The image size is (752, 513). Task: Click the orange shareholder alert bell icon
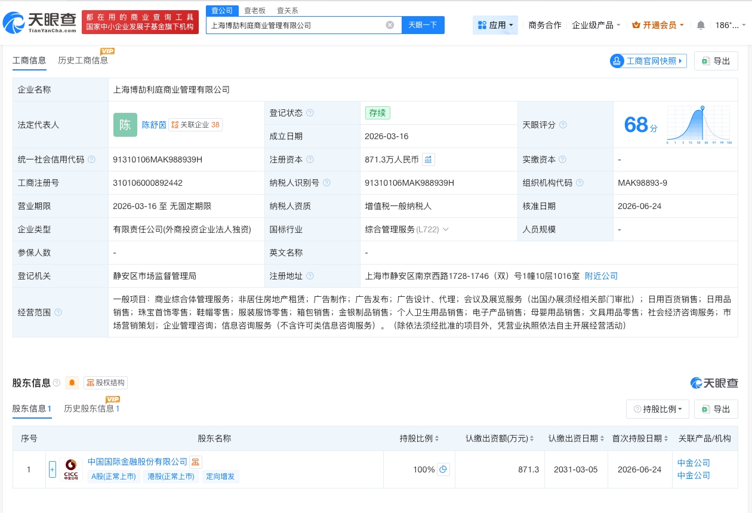72,383
